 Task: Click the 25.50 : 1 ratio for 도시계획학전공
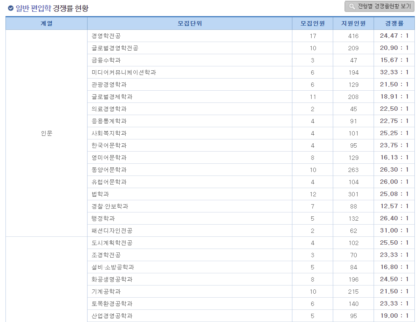pos(394,243)
